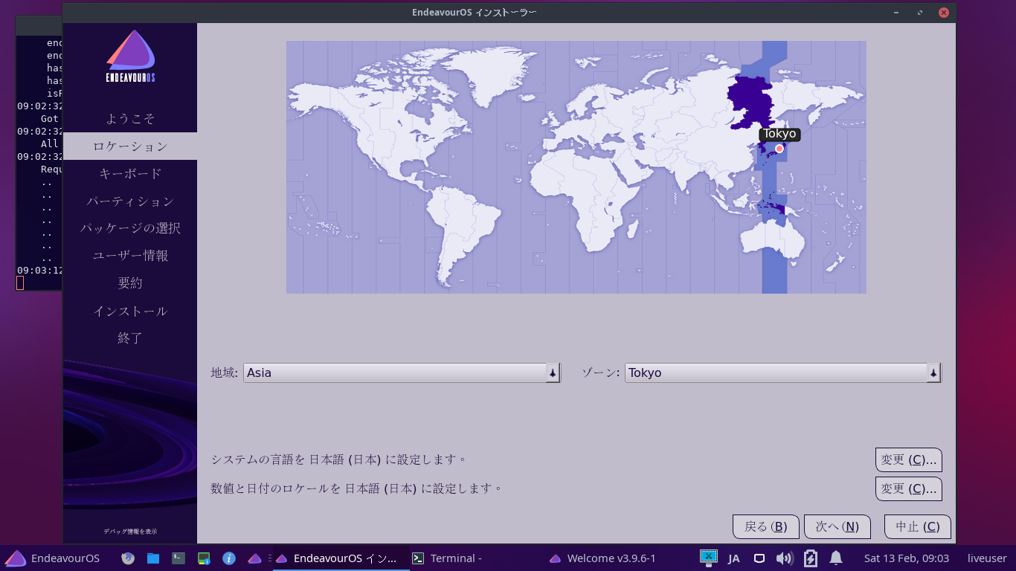Open the notifications bell icon
The height and width of the screenshot is (571, 1016).
(836, 558)
